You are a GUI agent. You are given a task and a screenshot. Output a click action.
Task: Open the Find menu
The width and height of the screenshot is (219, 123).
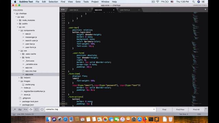click(x=63, y=2)
